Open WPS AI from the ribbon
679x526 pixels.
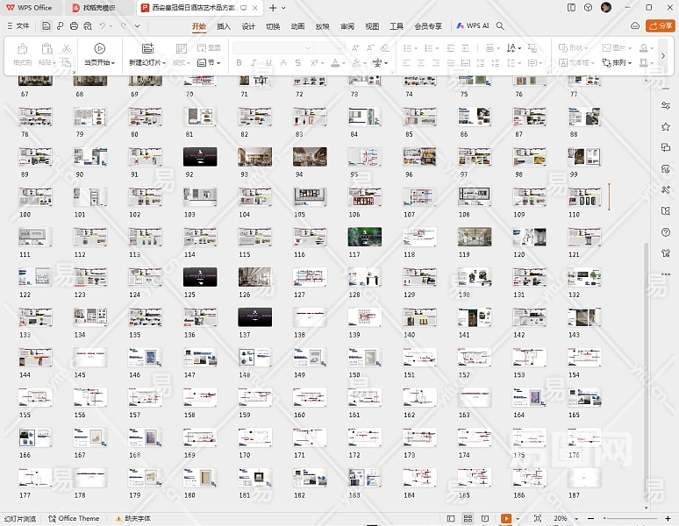471,26
